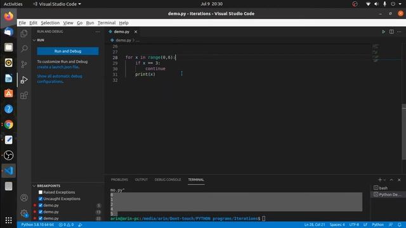Open the Selection menu
The height and width of the screenshot is (228, 406).
50,23
